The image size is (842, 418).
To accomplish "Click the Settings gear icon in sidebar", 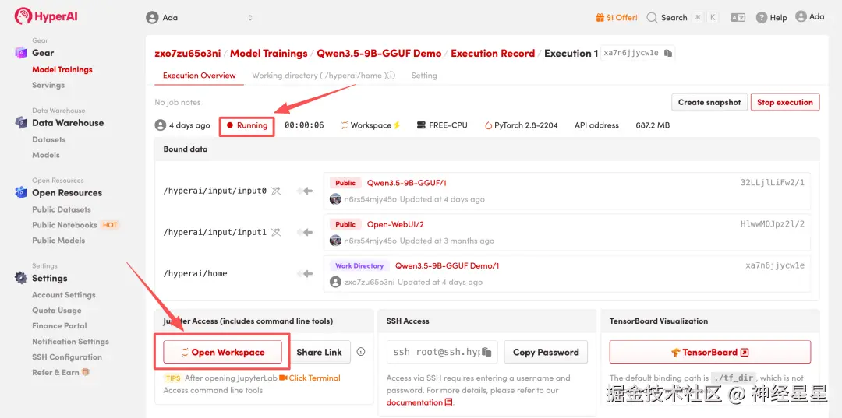I will (x=20, y=278).
